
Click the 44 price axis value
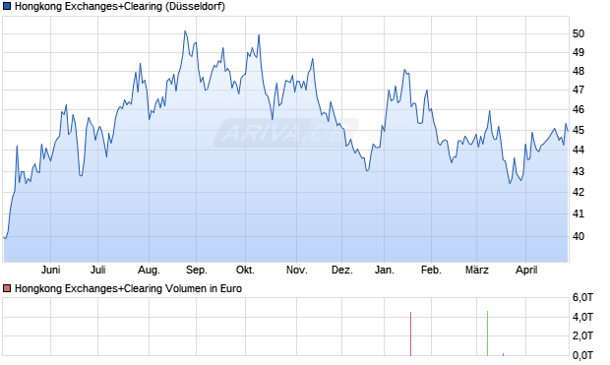click(x=579, y=150)
